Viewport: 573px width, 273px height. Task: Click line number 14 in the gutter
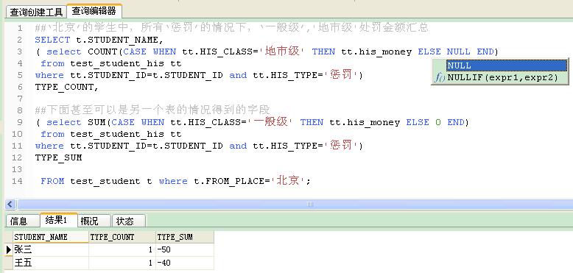pos(17,181)
